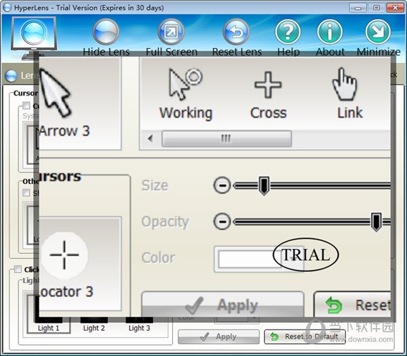This screenshot has height=356, width=407.
Task: Select the Link hand cursor icon
Action: click(x=345, y=84)
